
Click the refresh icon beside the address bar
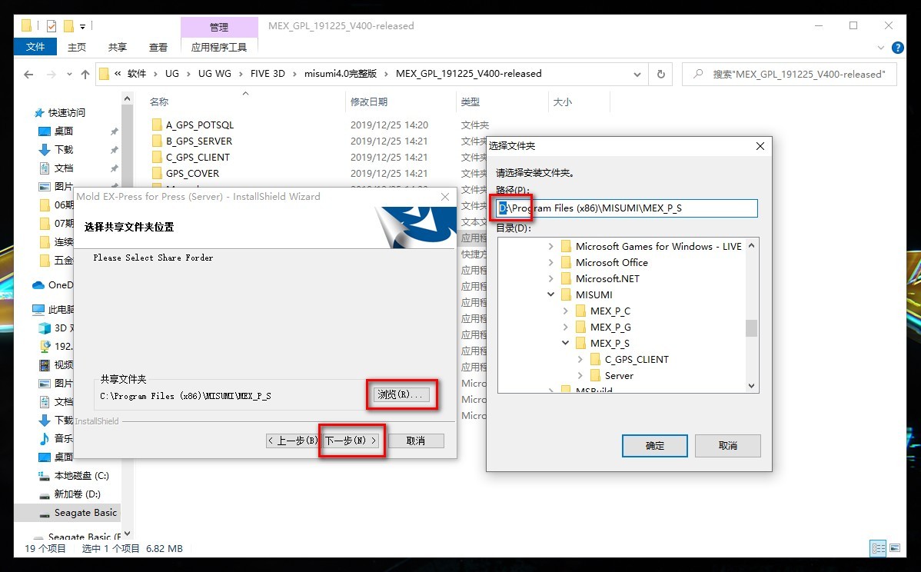coord(660,73)
